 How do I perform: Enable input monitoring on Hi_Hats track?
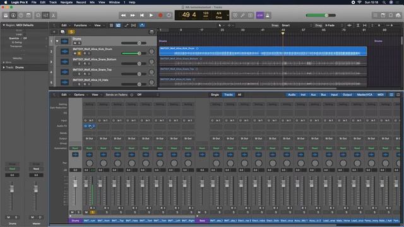(x=89, y=84)
